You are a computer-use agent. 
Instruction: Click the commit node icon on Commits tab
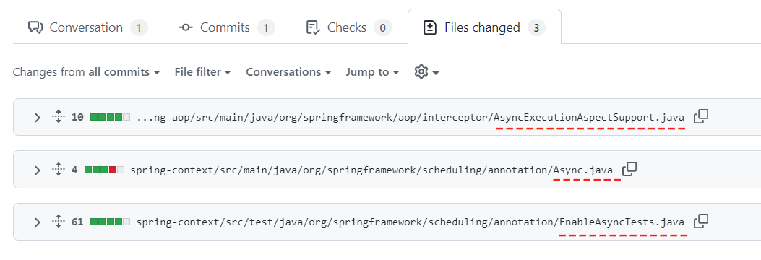(186, 27)
